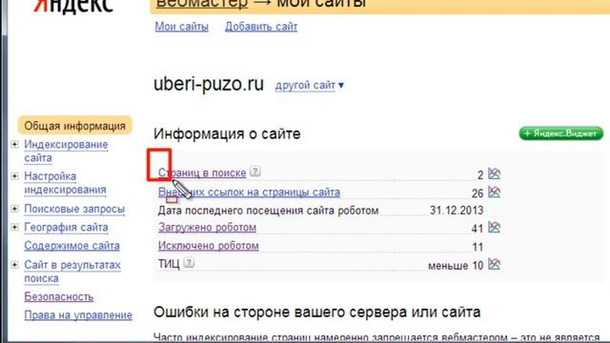Click the Вебмастер header link
610x343 pixels.
(201, 4)
